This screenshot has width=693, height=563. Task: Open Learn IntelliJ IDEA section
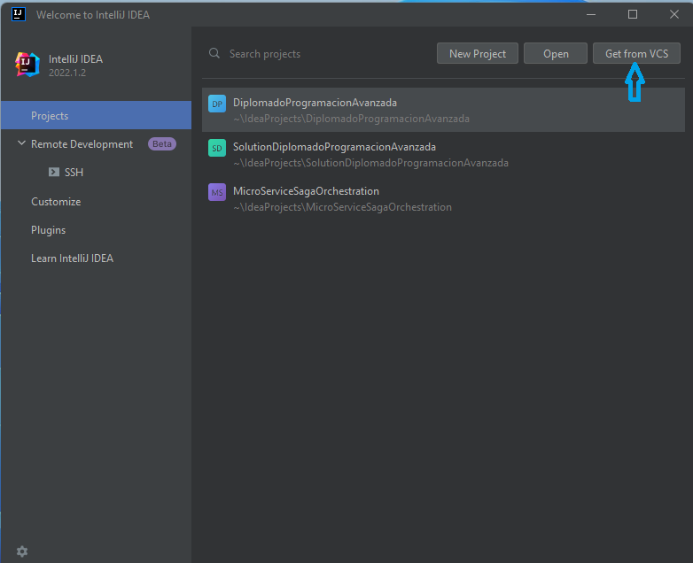point(72,258)
